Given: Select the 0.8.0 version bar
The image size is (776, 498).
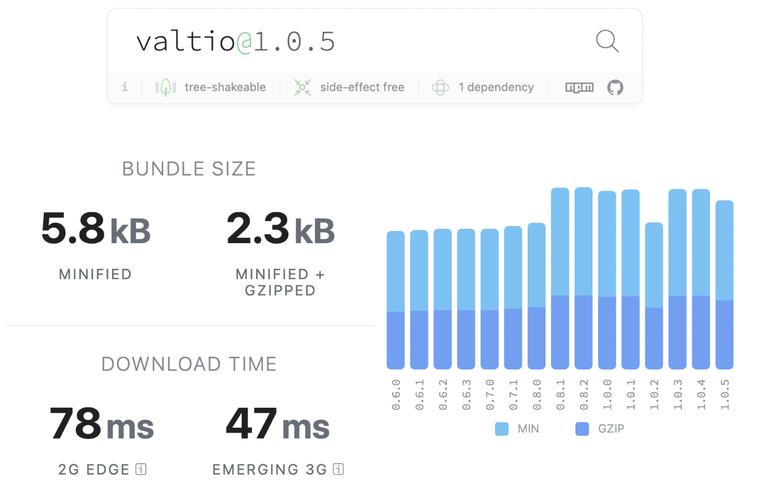Looking at the screenshot, I should (x=537, y=296).
